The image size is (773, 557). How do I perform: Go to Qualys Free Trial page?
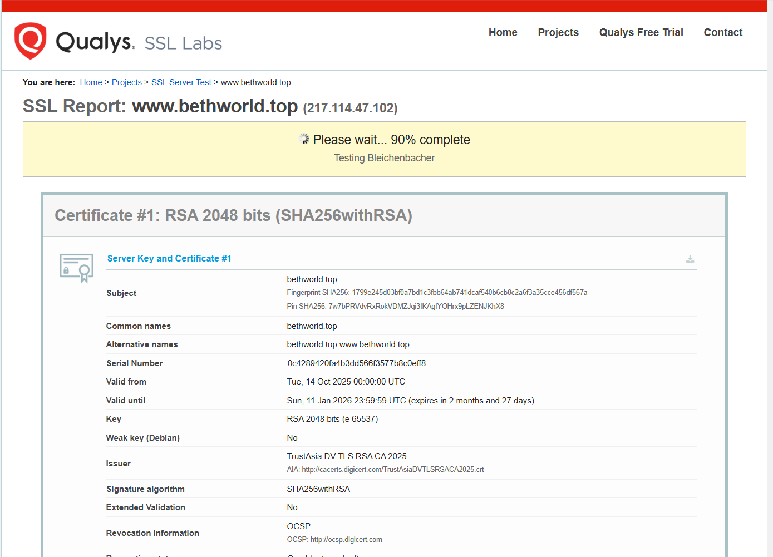point(641,33)
